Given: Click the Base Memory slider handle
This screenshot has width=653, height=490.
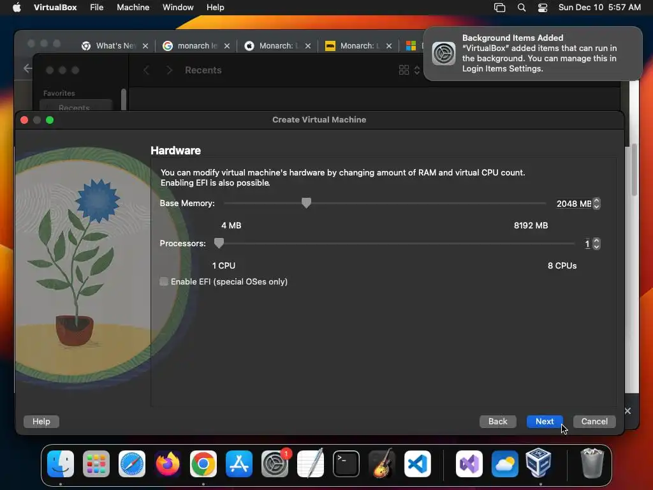Looking at the screenshot, I should (x=306, y=203).
